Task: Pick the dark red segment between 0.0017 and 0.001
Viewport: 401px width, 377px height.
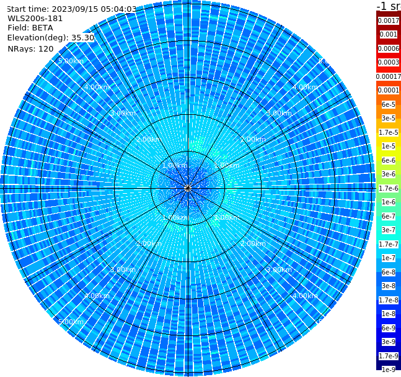Action: (389, 27)
